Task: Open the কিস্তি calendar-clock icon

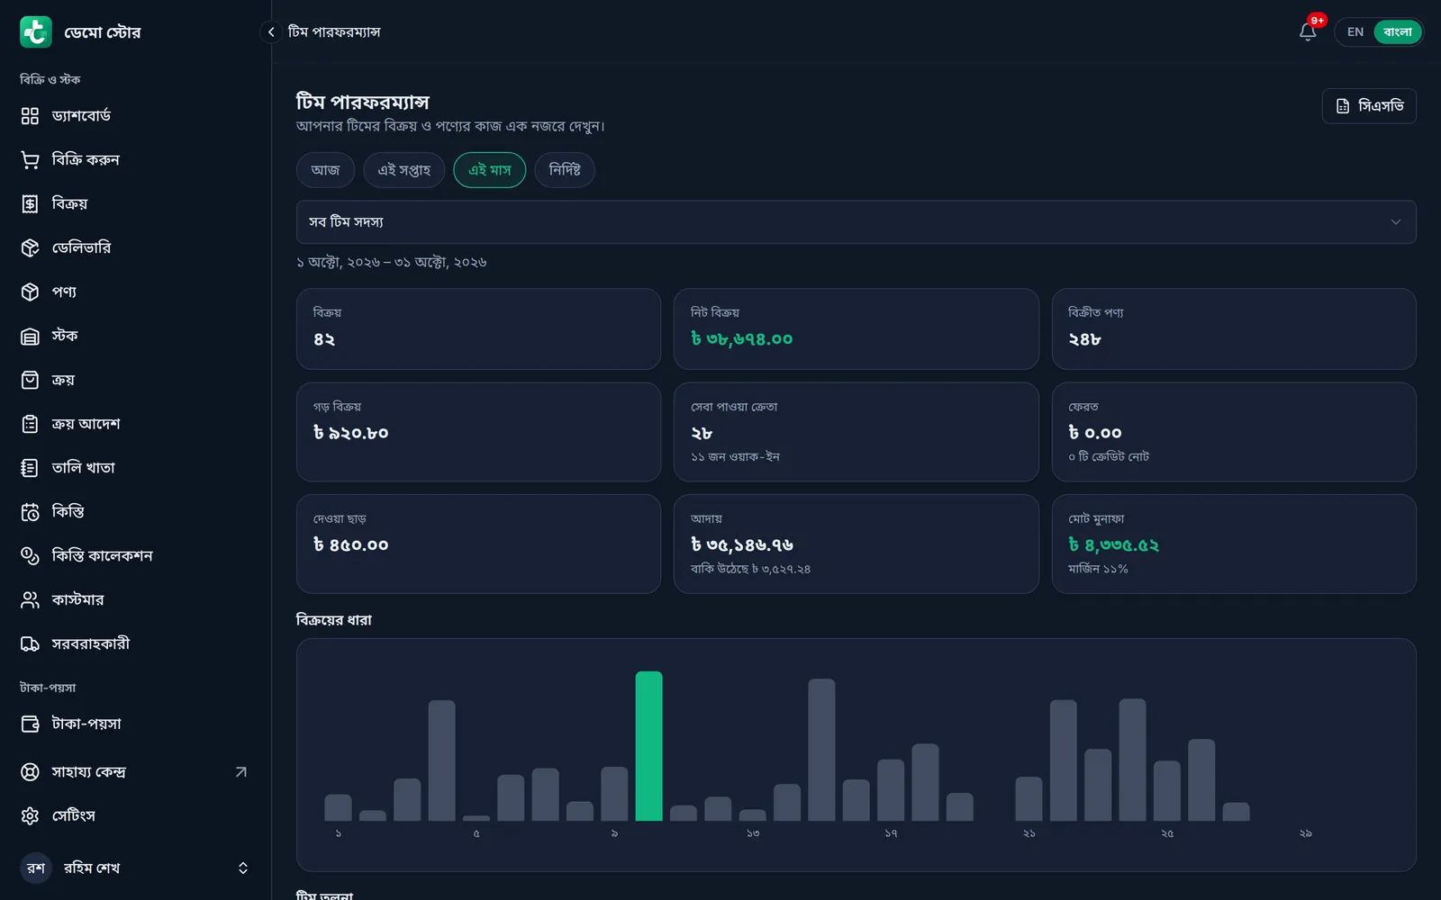Action: (x=30, y=512)
